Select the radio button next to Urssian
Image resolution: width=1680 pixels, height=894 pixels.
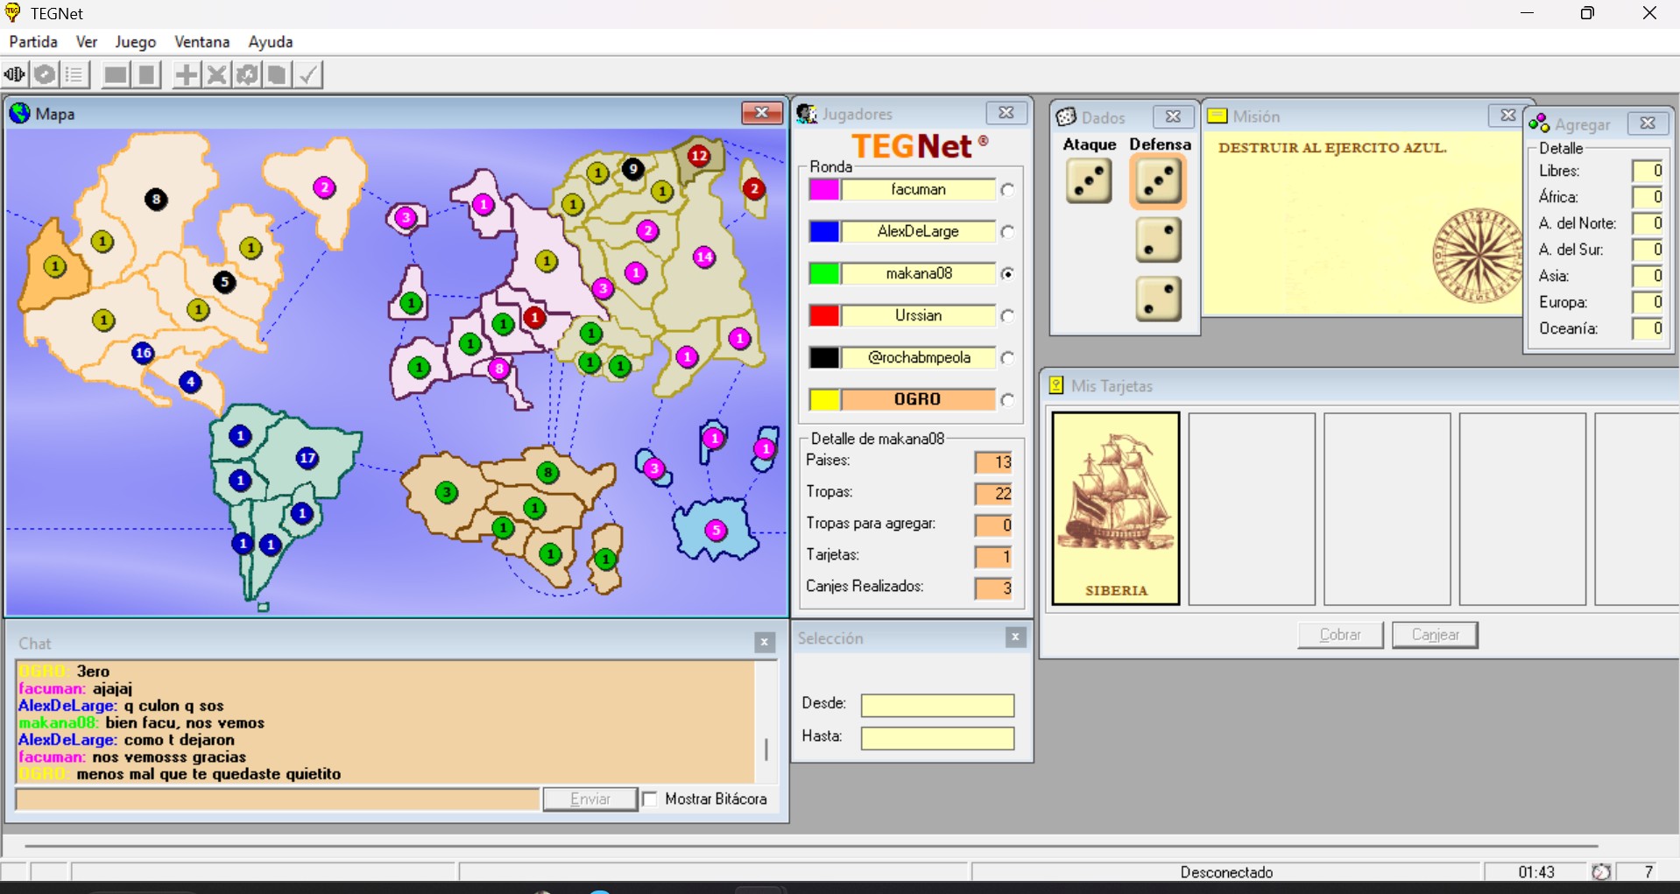[1008, 316]
